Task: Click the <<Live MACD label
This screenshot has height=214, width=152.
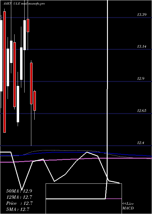Action: (x=128, y=206)
